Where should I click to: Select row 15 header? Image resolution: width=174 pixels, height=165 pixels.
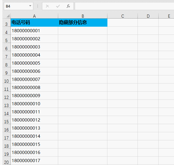click(6, 120)
